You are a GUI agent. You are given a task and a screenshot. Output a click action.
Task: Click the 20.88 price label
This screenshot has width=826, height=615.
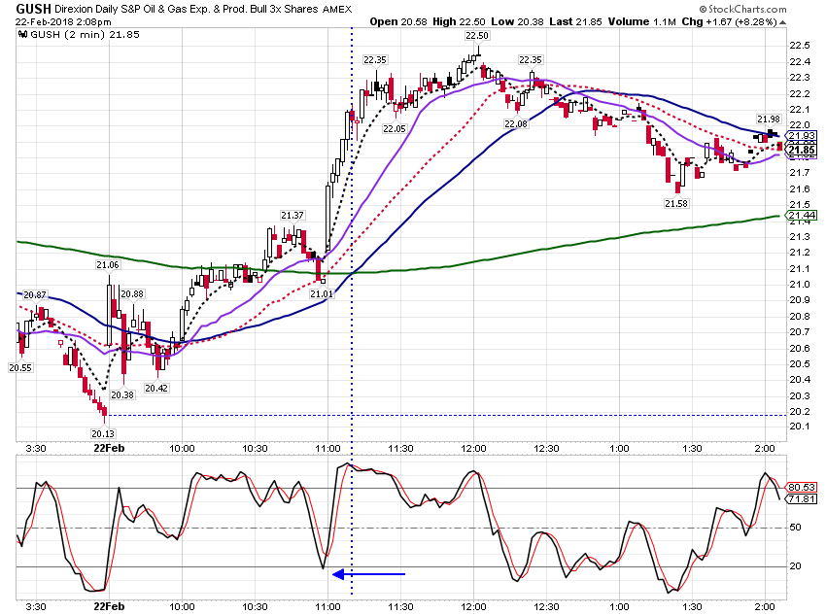(x=132, y=293)
